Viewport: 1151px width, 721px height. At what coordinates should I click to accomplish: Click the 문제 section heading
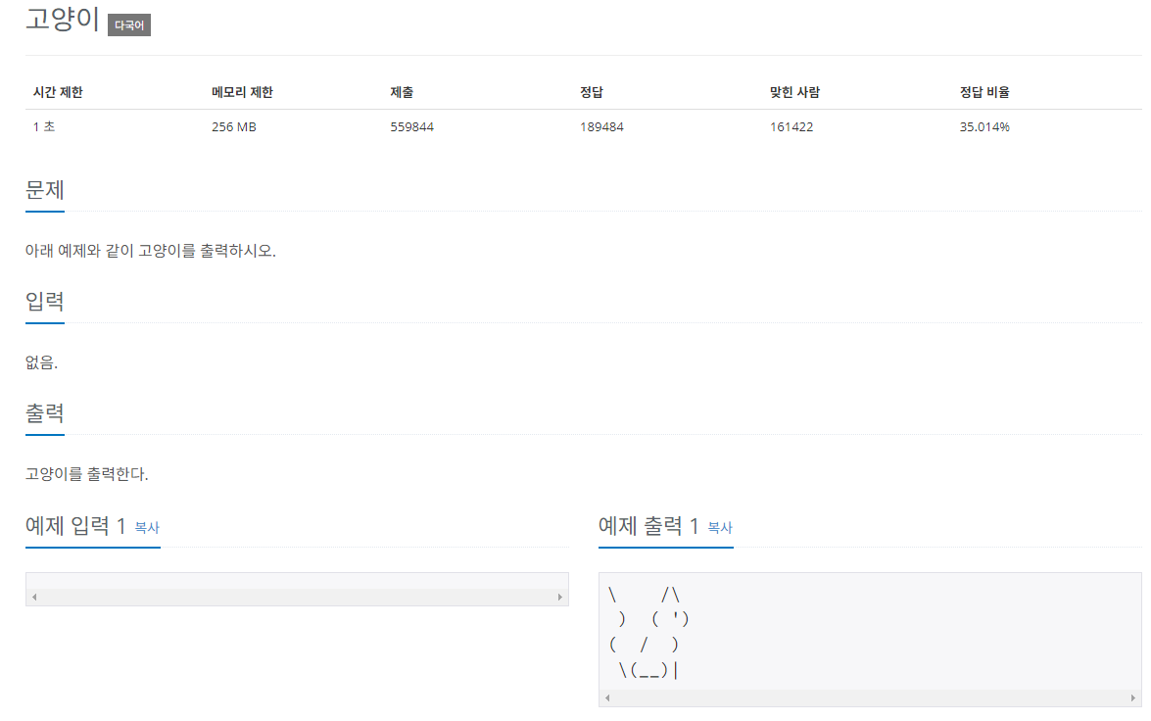[x=45, y=190]
